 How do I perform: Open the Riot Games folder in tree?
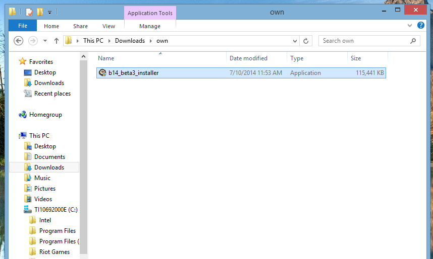tap(55, 252)
